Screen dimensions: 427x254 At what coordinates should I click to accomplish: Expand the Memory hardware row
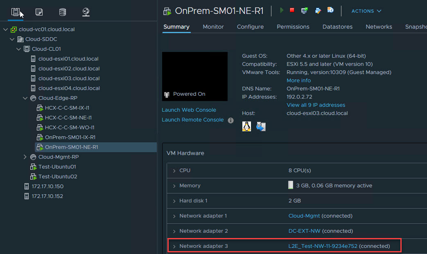pyautogui.click(x=174, y=186)
